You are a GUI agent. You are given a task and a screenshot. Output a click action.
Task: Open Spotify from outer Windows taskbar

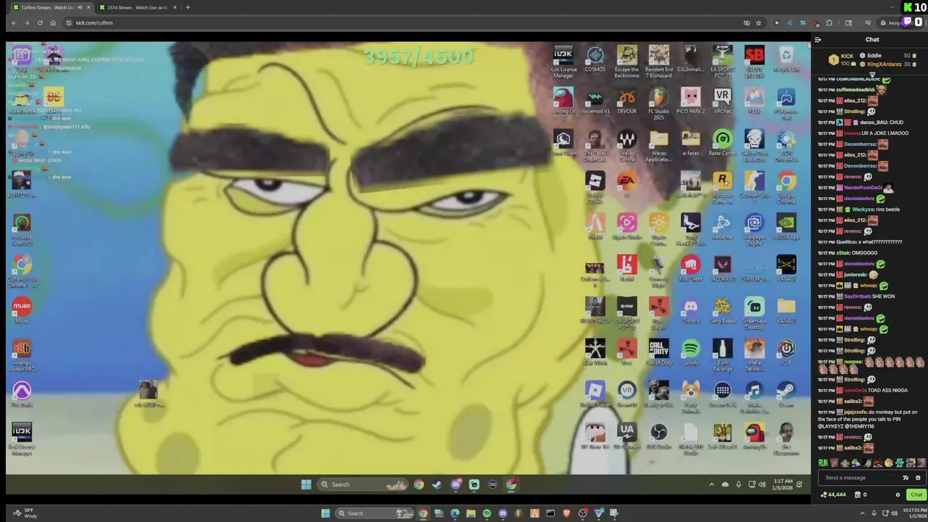486,513
